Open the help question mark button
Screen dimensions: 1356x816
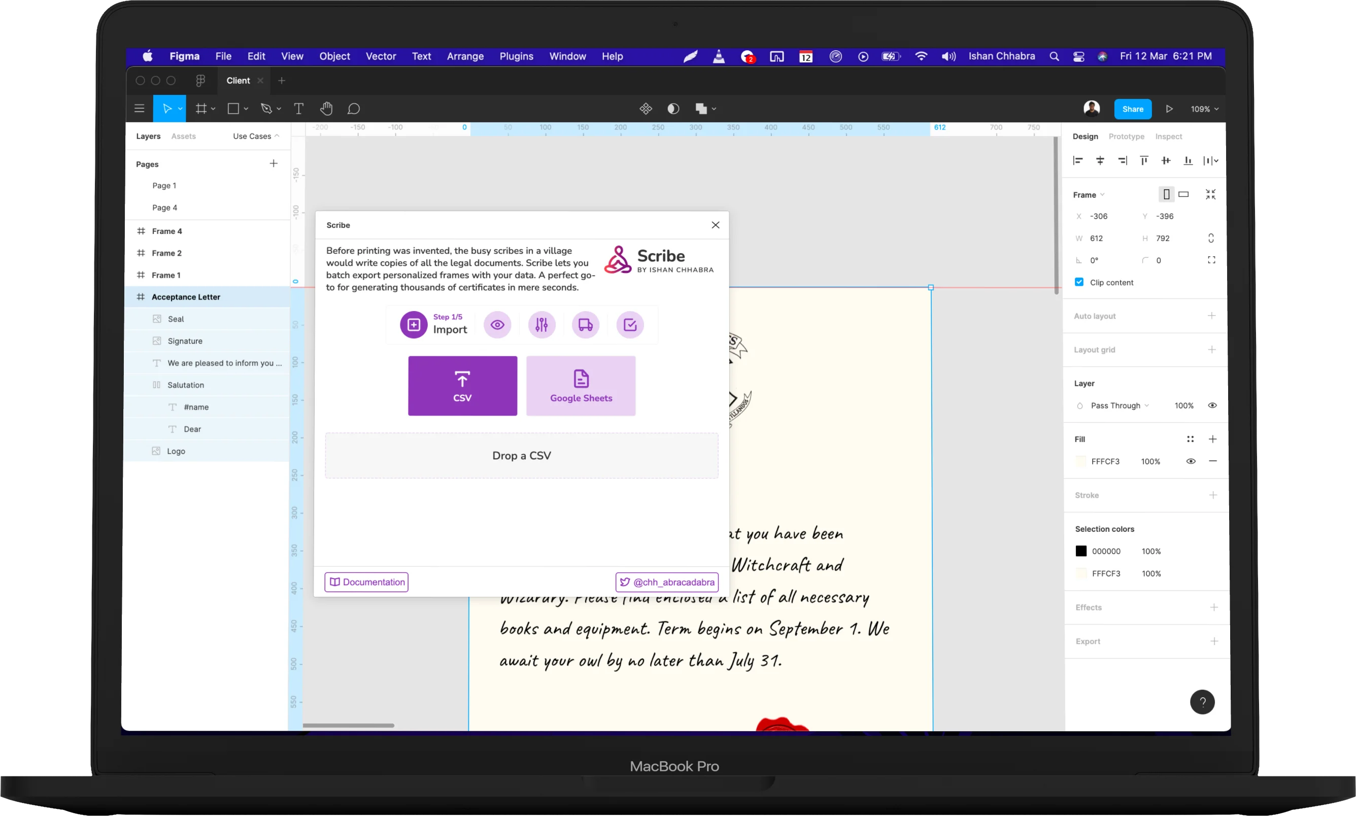[x=1203, y=702]
